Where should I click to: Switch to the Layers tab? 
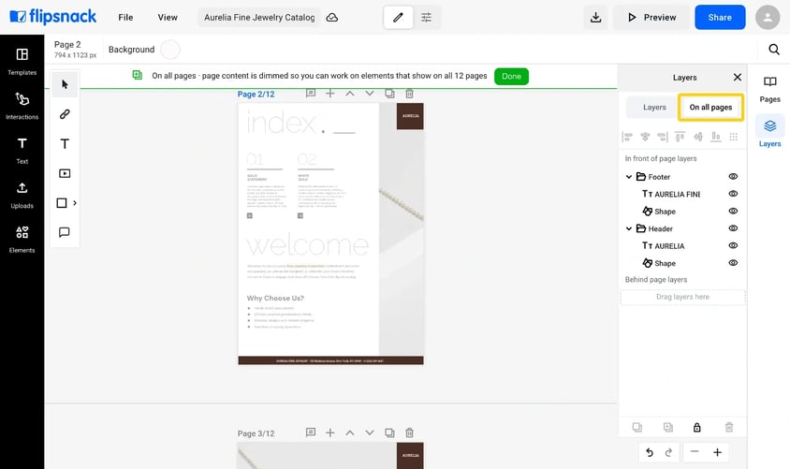[654, 108]
